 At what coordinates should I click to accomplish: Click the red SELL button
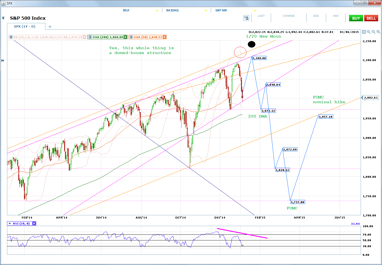tap(371, 18)
